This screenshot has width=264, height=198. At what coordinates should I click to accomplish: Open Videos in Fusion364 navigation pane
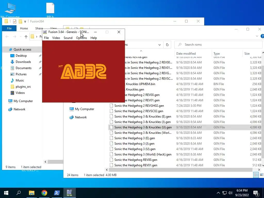[x=20, y=93]
